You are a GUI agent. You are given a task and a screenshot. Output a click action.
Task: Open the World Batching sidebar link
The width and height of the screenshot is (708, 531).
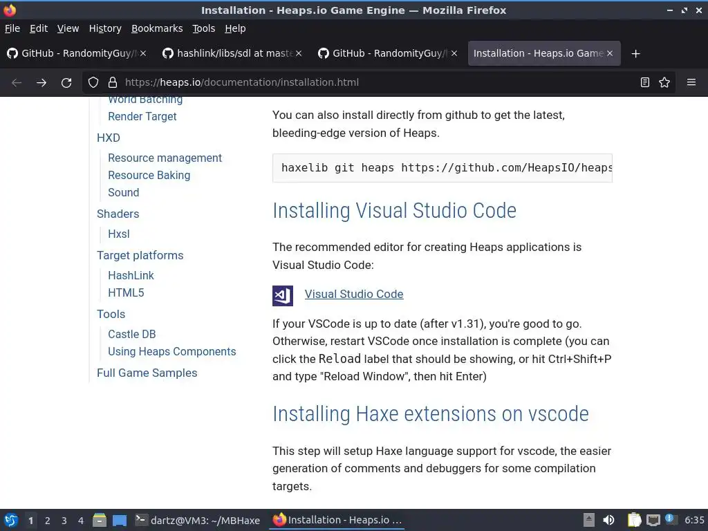pyautogui.click(x=145, y=100)
